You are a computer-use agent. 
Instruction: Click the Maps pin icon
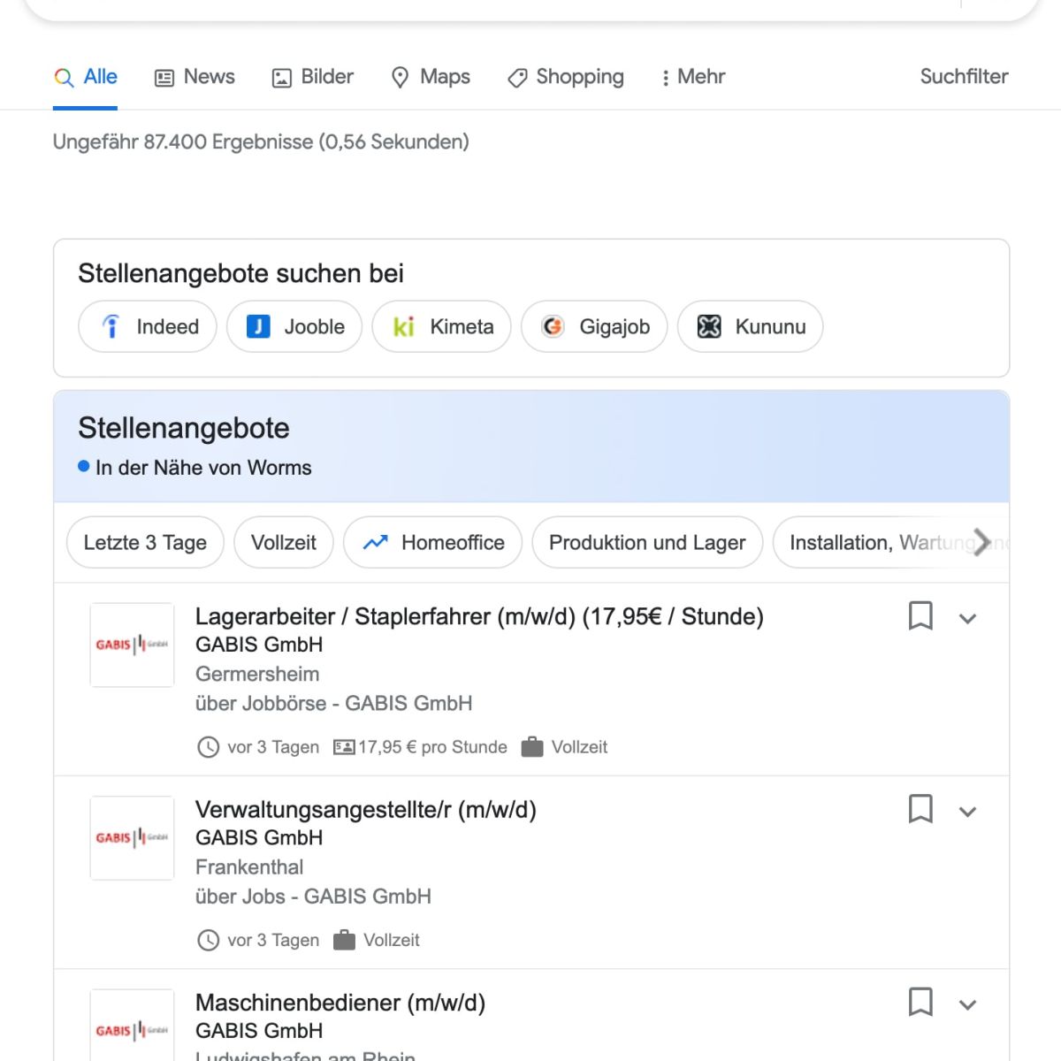coord(400,78)
